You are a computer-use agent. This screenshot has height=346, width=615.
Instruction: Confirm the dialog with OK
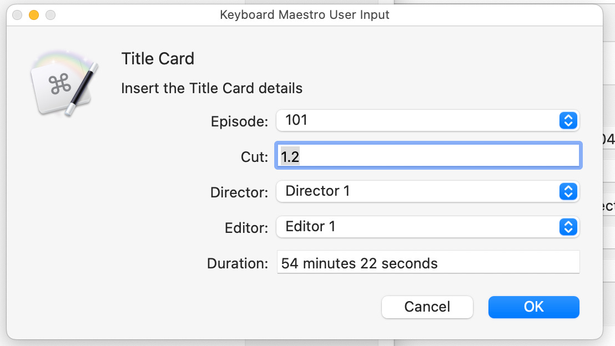pos(533,307)
